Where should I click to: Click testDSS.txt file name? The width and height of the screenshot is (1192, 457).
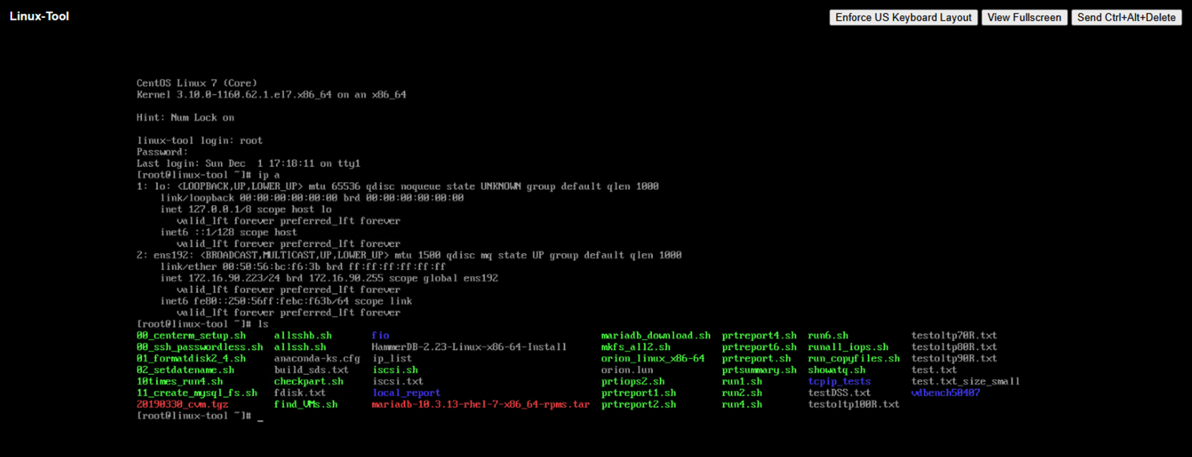click(x=839, y=392)
